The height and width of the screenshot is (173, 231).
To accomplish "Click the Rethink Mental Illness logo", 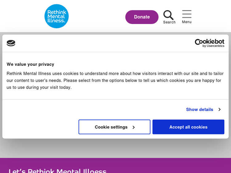I will (x=56, y=16).
